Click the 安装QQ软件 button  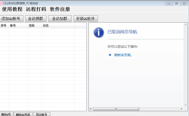click(86, 19)
